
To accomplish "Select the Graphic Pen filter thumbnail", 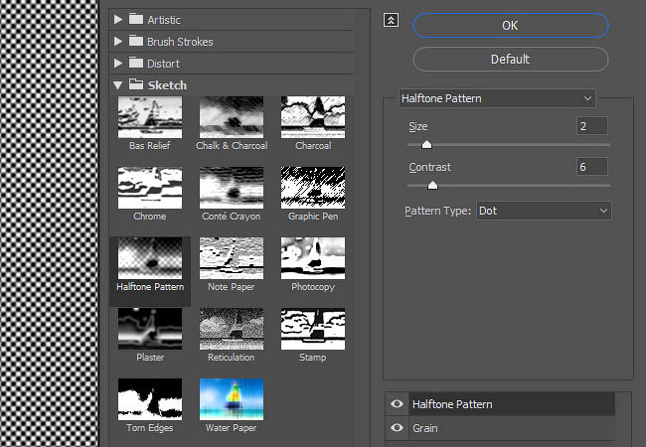I will click(x=313, y=188).
